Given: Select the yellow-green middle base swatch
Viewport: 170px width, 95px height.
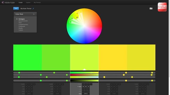Looking at the screenshot, I should [84, 58].
